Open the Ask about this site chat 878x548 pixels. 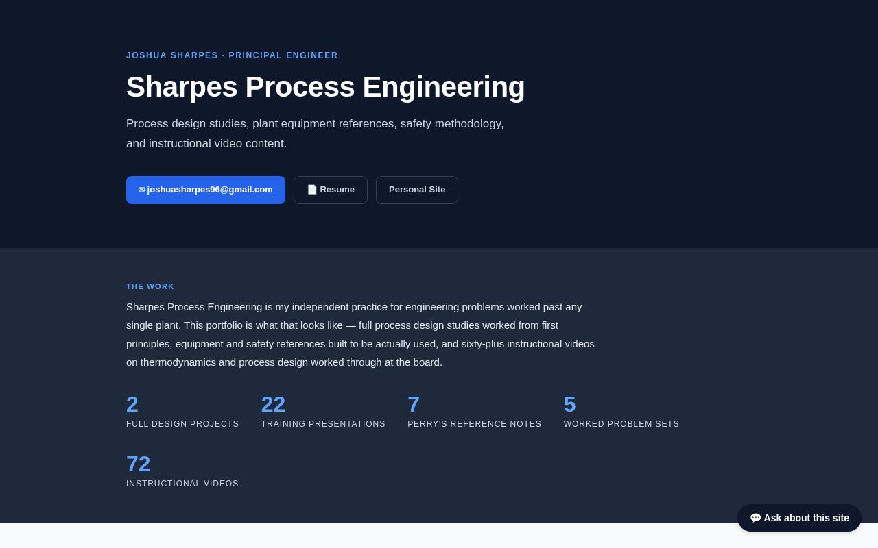[799, 518]
